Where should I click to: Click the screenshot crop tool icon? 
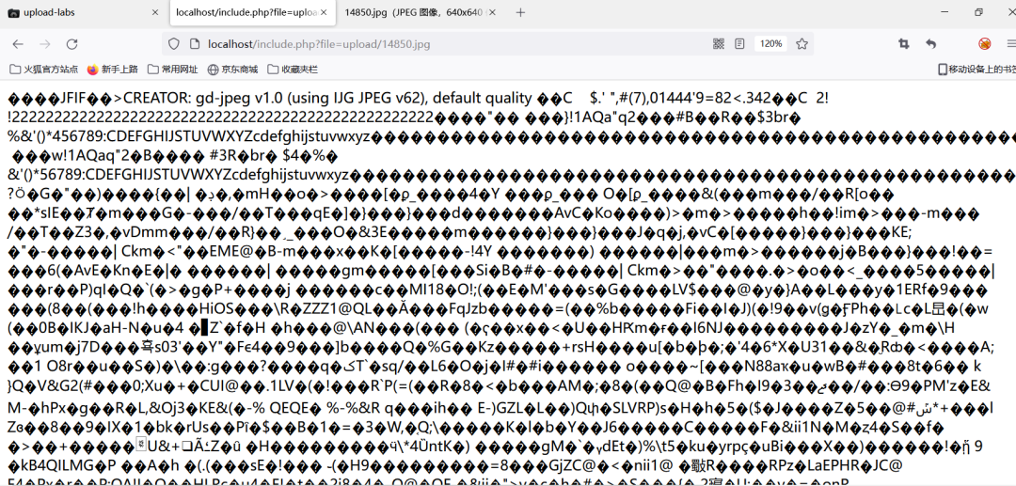coord(904,44)
